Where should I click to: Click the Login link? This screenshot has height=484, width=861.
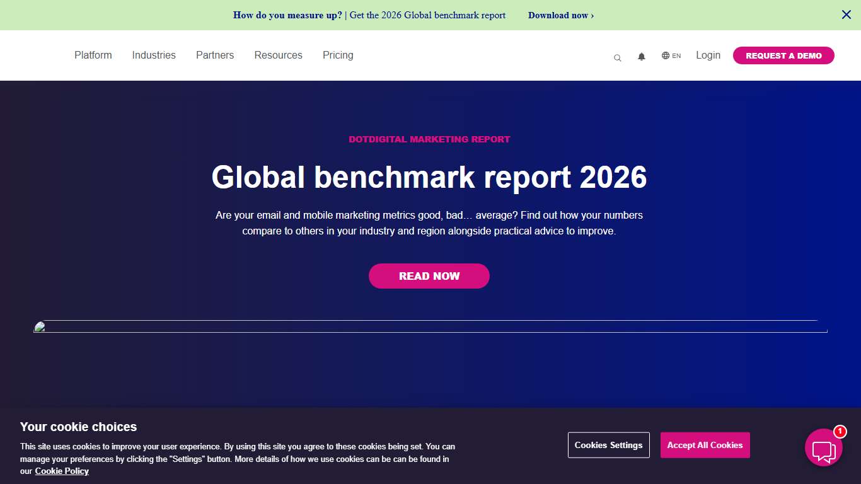[x=708, y=55]
